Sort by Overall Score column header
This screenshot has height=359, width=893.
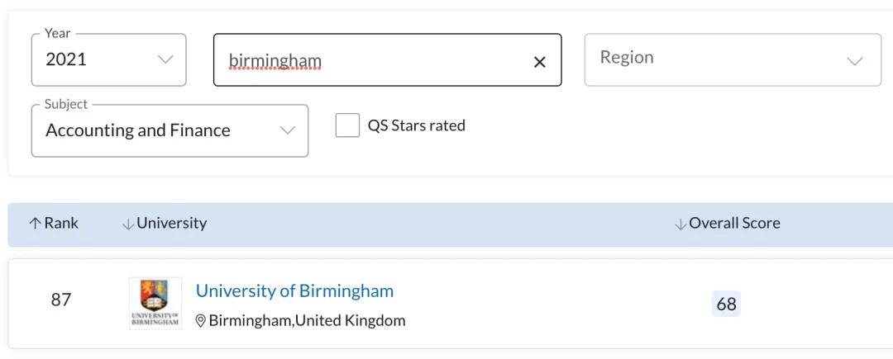point(735,223)
